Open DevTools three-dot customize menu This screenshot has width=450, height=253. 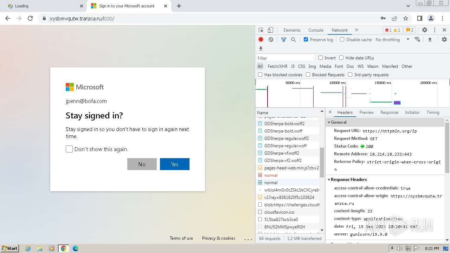pos(435,30)
